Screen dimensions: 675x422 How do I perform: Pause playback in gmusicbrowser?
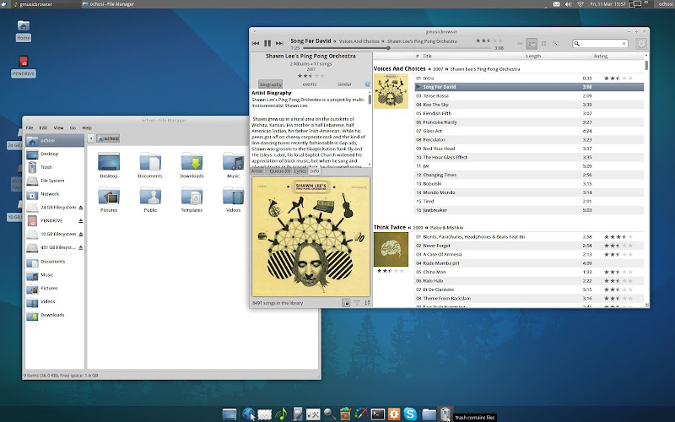pyautogui.click(x=267, y=43)
